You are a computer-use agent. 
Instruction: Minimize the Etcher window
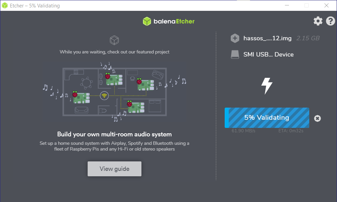pos(287,5)
